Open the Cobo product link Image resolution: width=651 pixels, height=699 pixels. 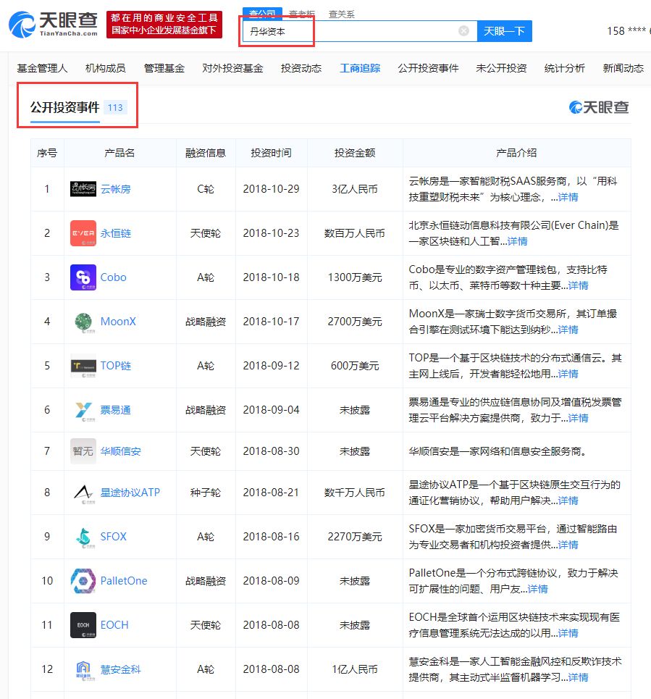113,277
